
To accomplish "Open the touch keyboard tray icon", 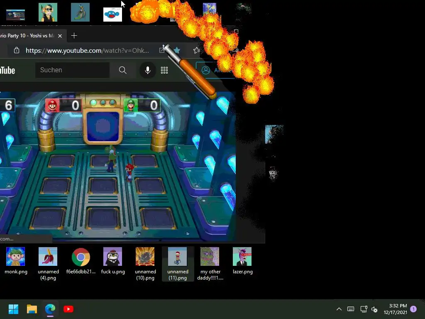I will [x=350, y=309].
